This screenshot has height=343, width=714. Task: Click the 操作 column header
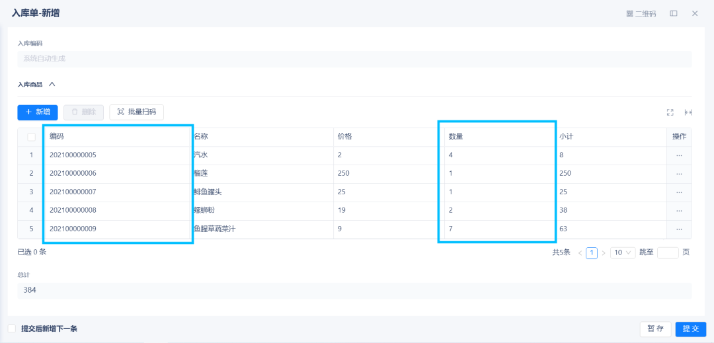(679, 137)
